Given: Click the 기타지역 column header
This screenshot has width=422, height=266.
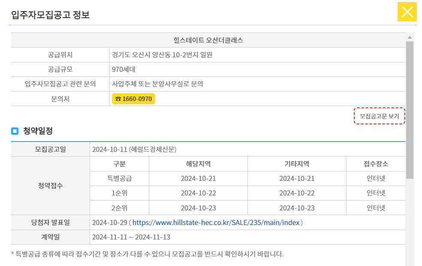Looking at the screenshot, I should 297,164.
